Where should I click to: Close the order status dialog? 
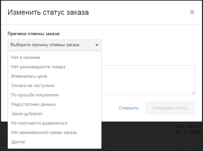192,12
